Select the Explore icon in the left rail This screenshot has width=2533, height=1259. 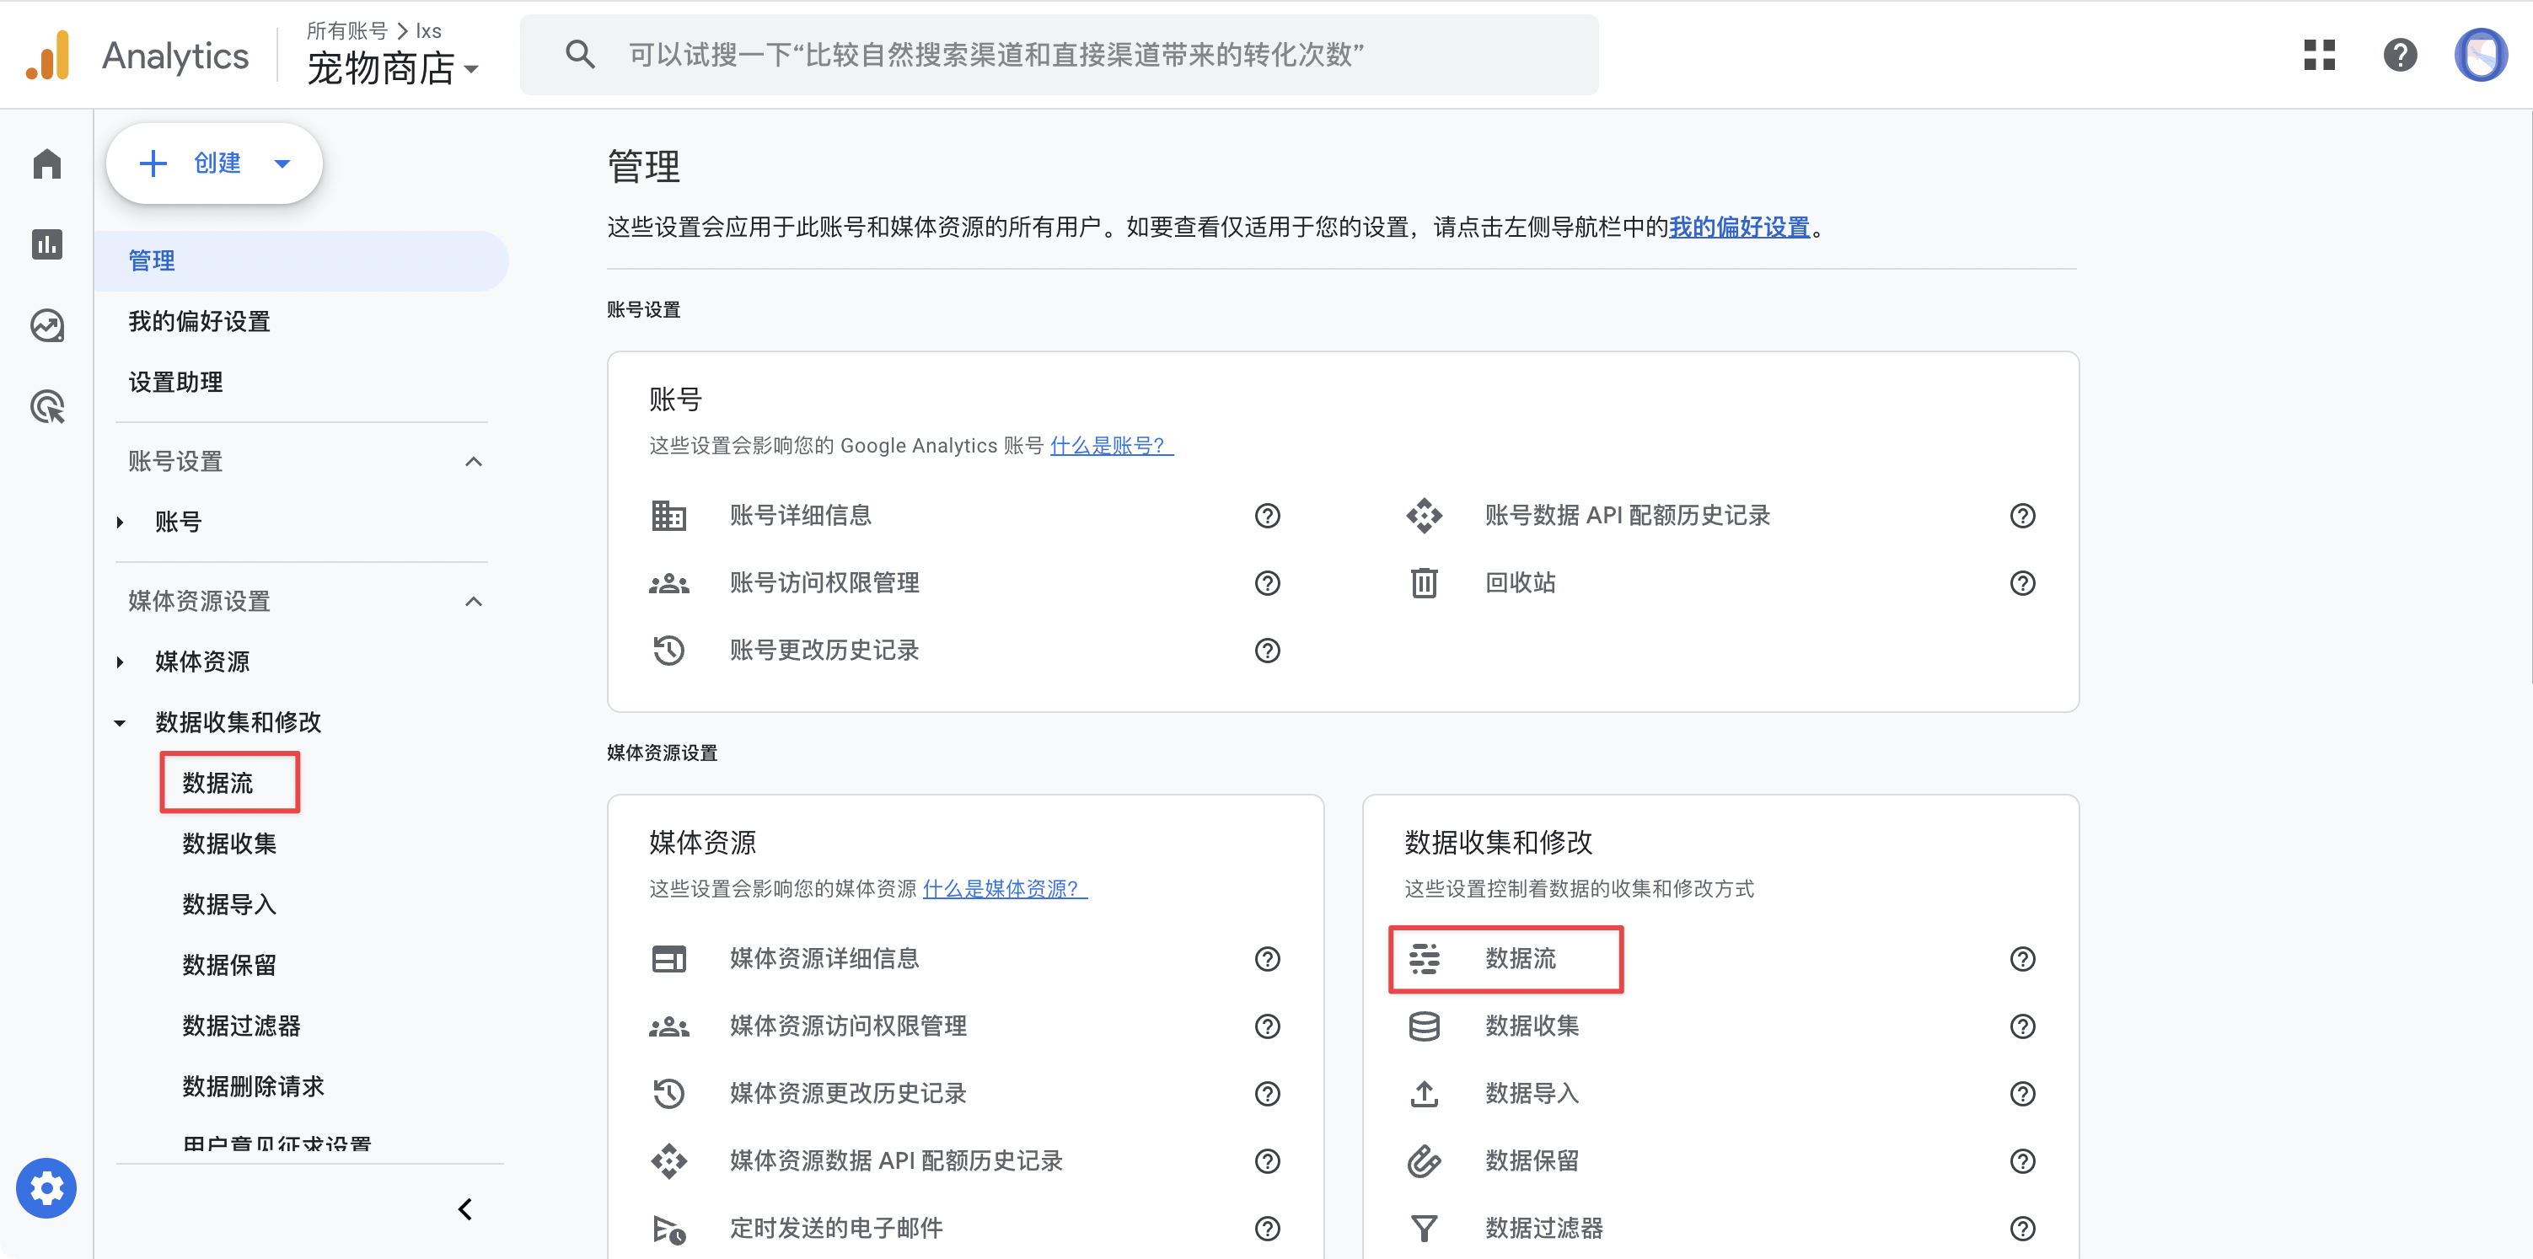(46, 325)
